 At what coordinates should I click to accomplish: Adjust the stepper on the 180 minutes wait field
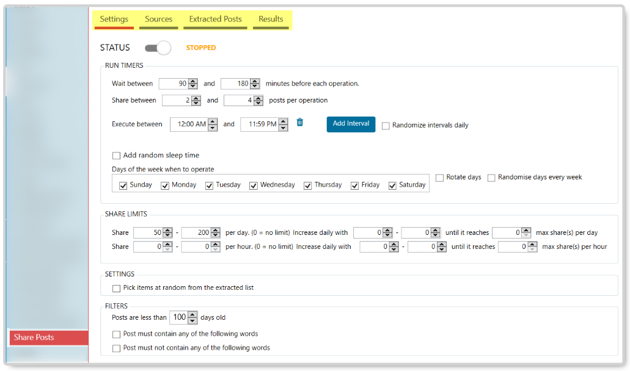[x=255, y=84]
